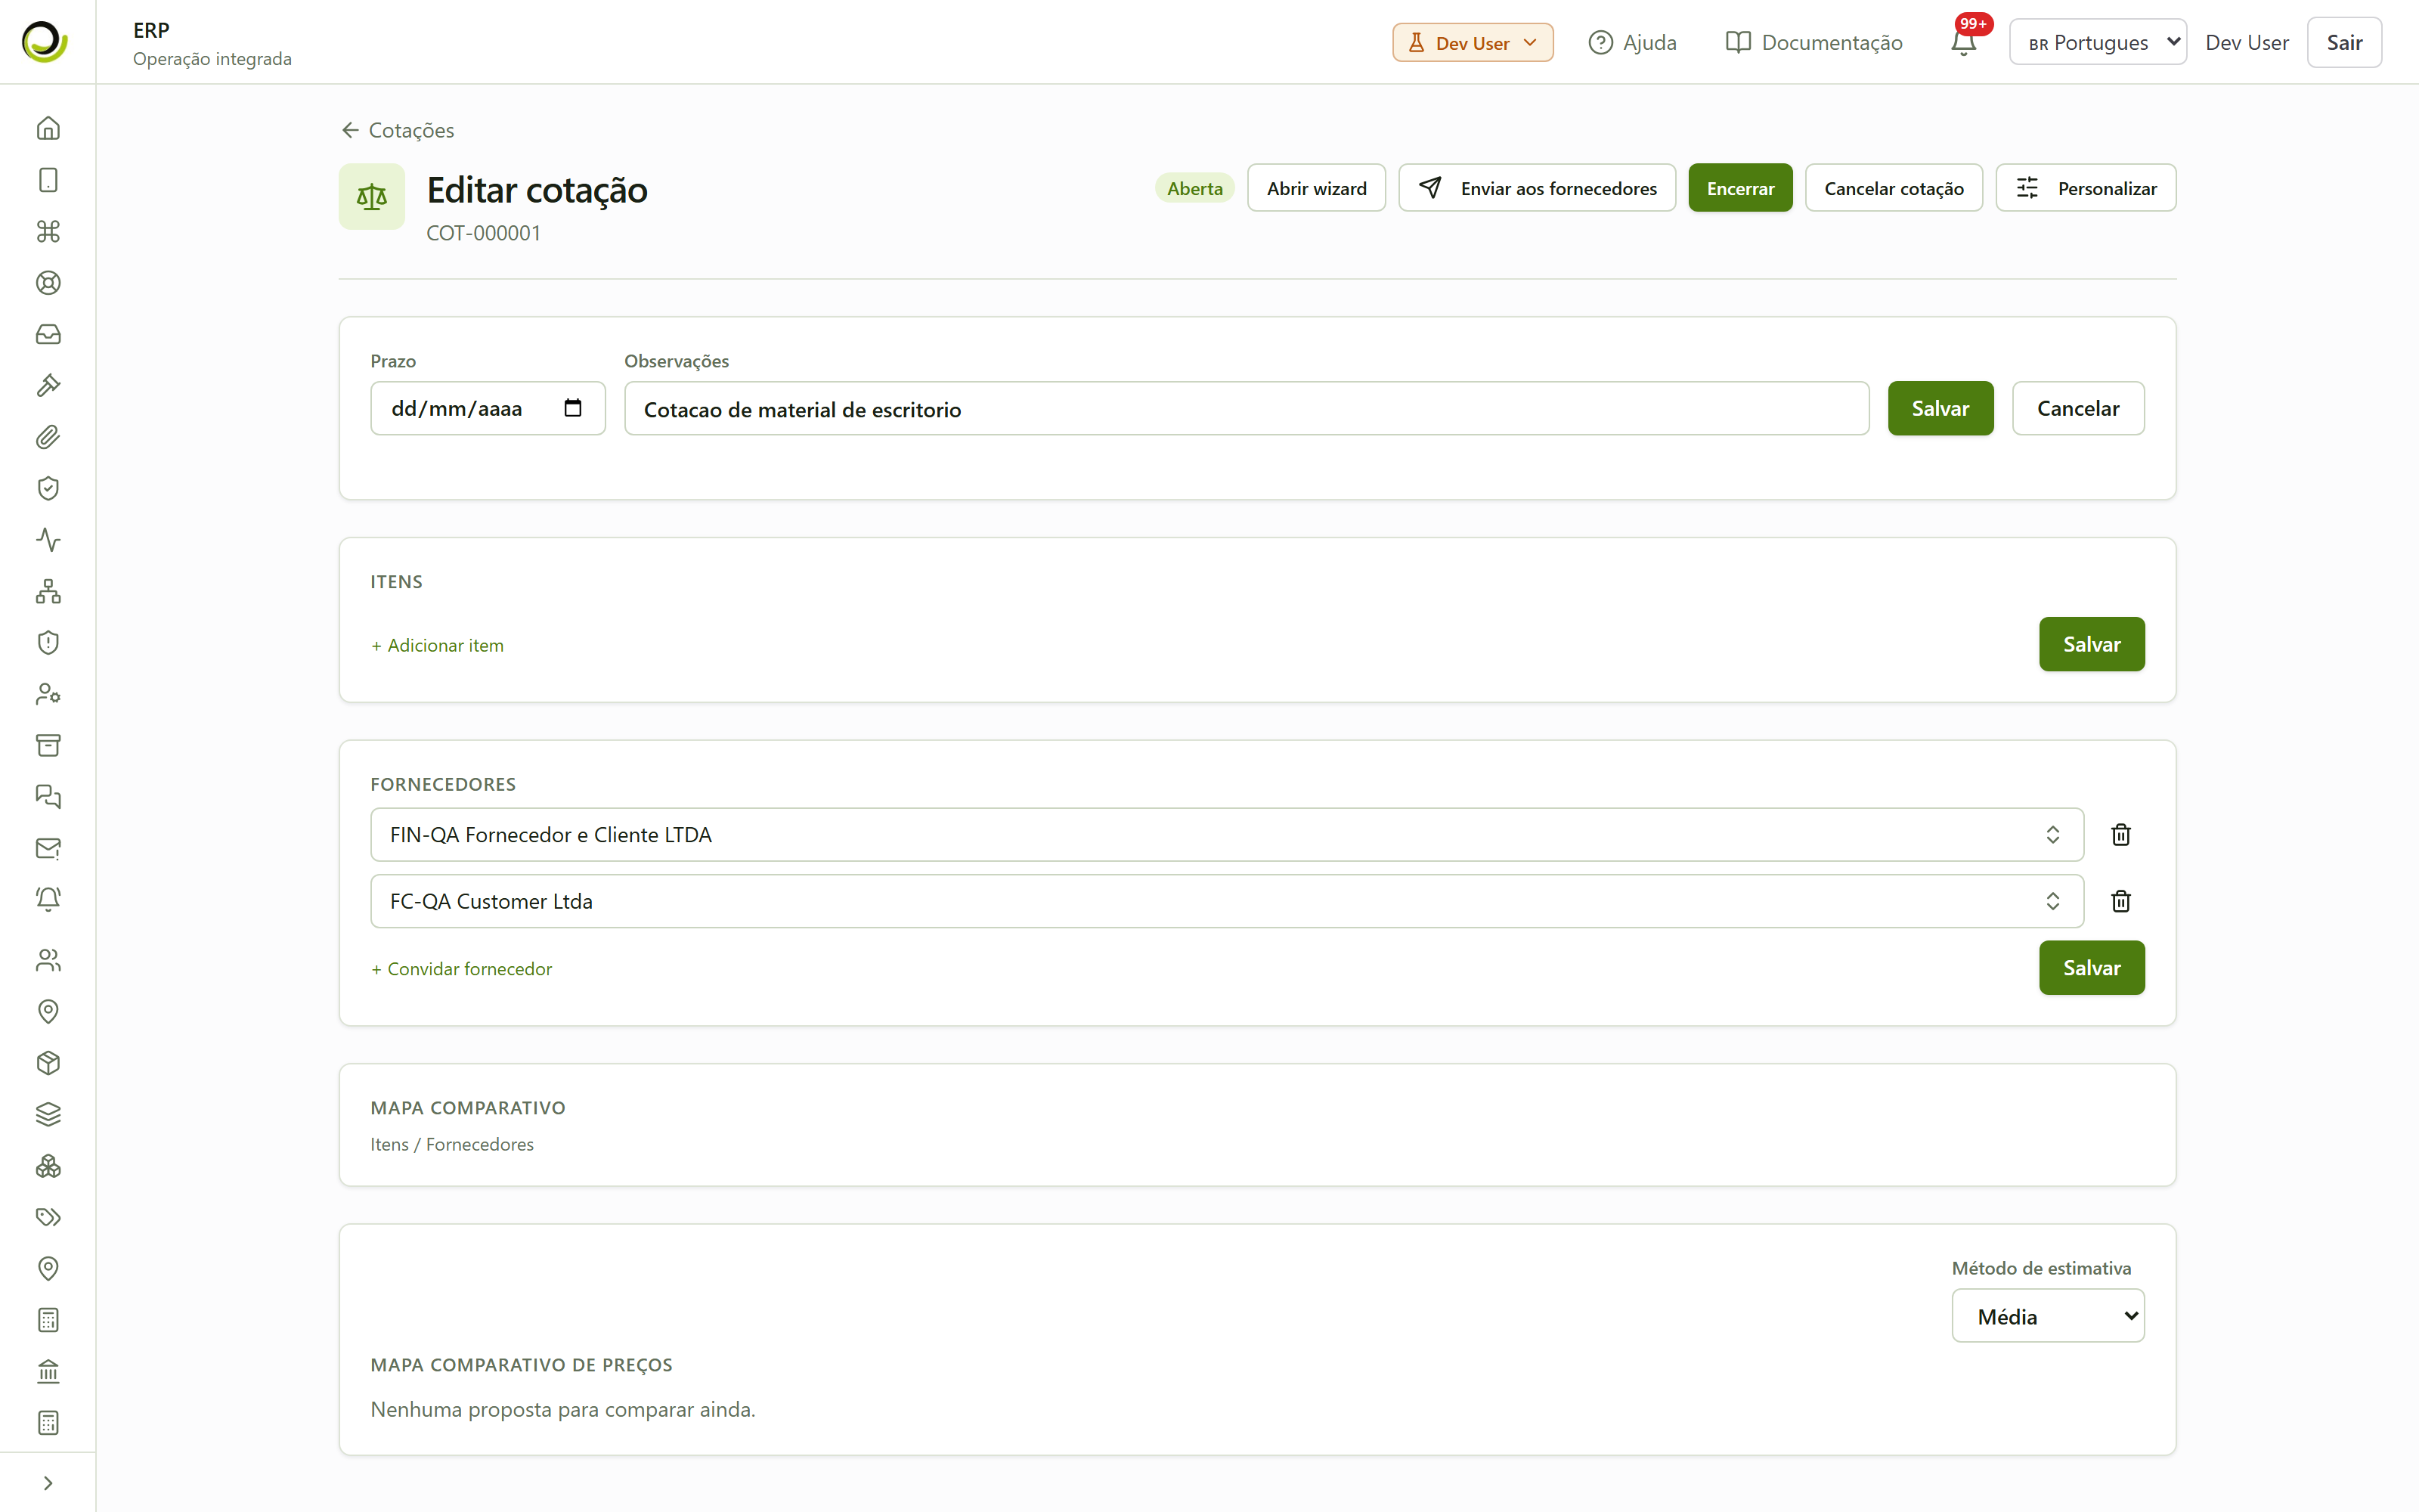Image resolution: width=2419 pixels, height=1512 pixels.
Task: Click the Observações text input
Action: click(1247, 408)
